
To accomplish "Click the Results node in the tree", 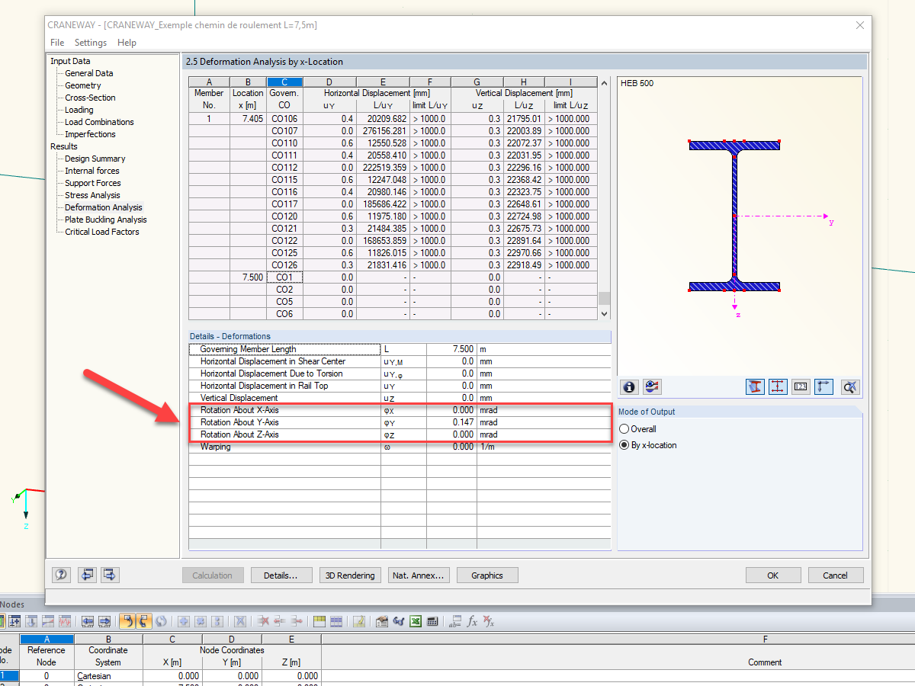I will pyautogui.click(x=64, y=146).
